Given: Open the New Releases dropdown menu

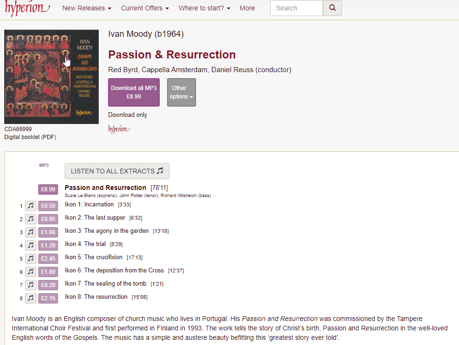Looking at the screenshot, I should tap(86, 8).
